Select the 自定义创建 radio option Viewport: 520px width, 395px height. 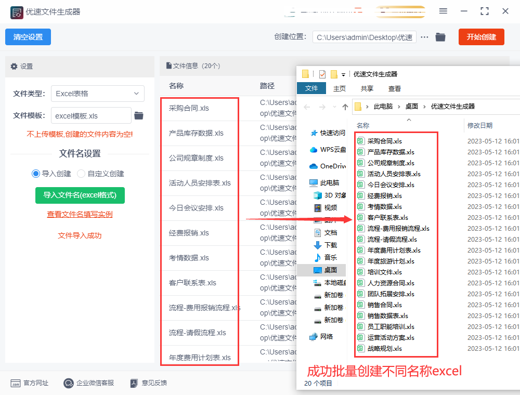click(81, 174)
